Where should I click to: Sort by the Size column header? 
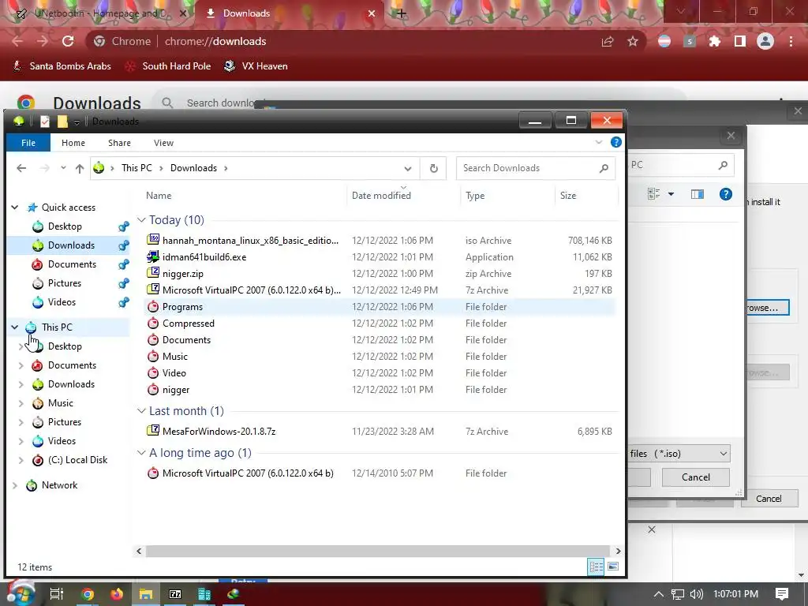point(568,196)
